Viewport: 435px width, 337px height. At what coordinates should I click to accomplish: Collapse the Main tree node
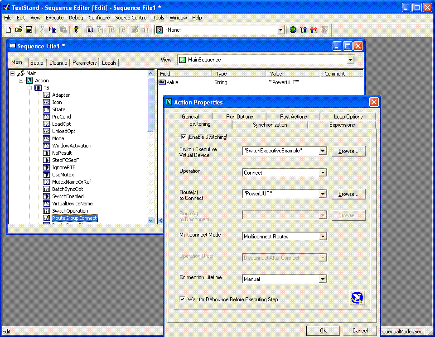pyautogui.click(x=13, y=73)
